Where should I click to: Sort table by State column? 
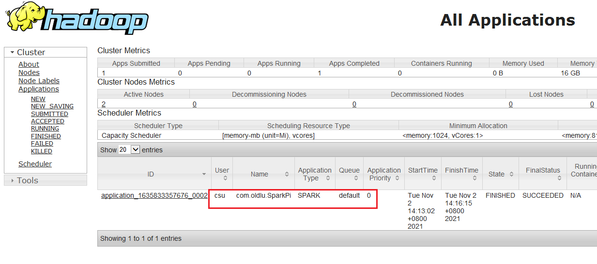pos(500,174)
